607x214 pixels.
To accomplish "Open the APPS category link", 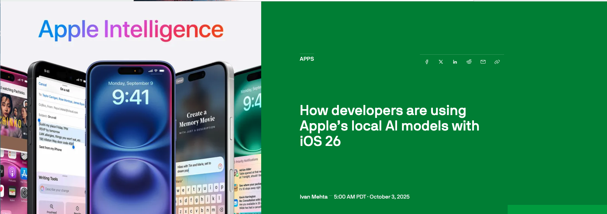I will point(307,59).
